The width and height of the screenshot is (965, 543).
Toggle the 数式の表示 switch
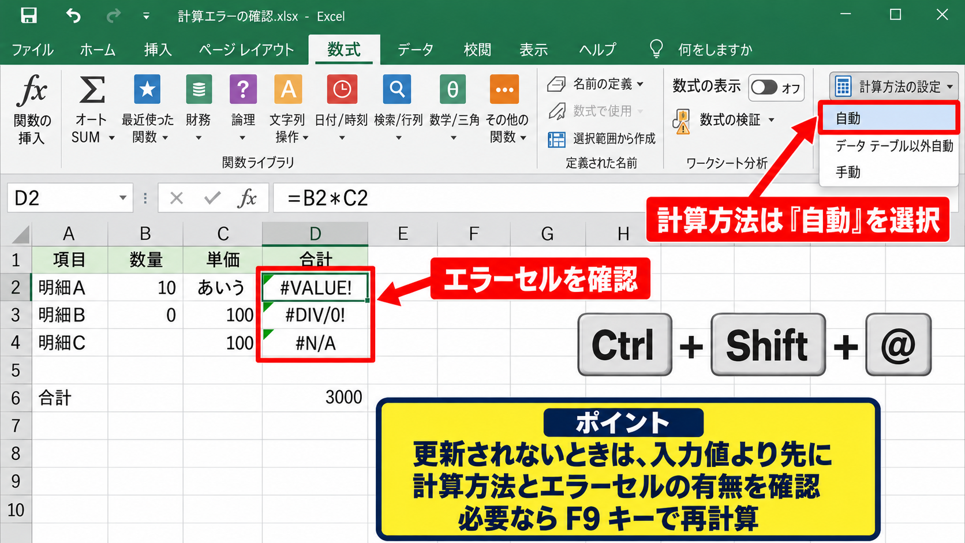point(764,88)
